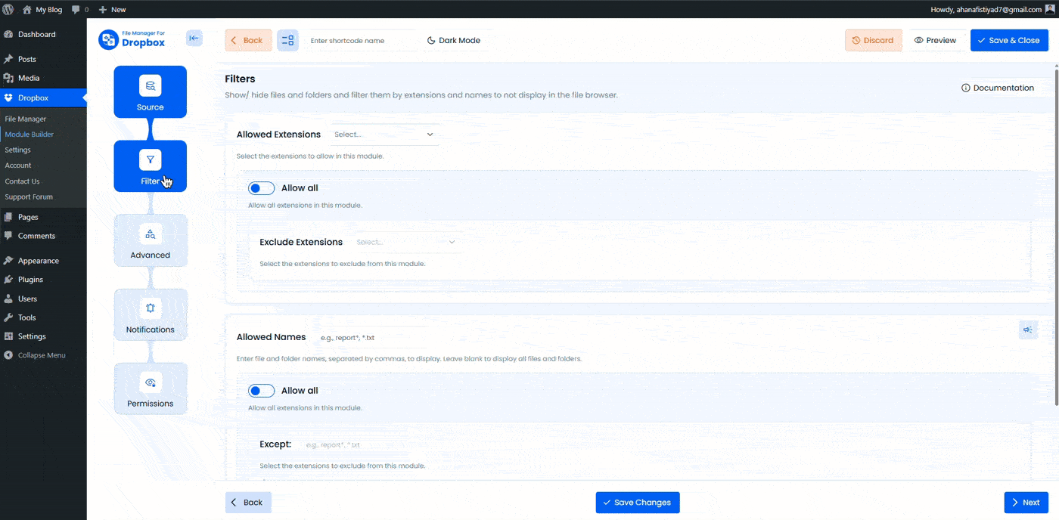Screen dimensions: 1059x520
Task: Disable Allow all under Allowed Names
Action: (x=261, y=390)
